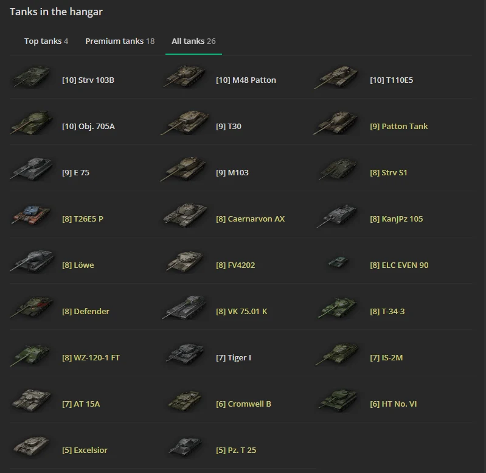This screenshot has height=473, width=486.
Task: Select the [9] E 75 name
Action: [75, 172]
